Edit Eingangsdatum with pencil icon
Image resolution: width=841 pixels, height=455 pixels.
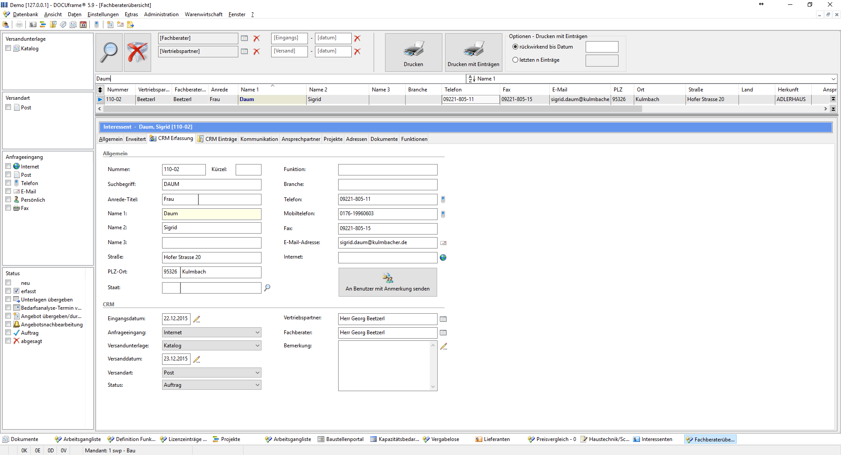[x=197, y=319]
